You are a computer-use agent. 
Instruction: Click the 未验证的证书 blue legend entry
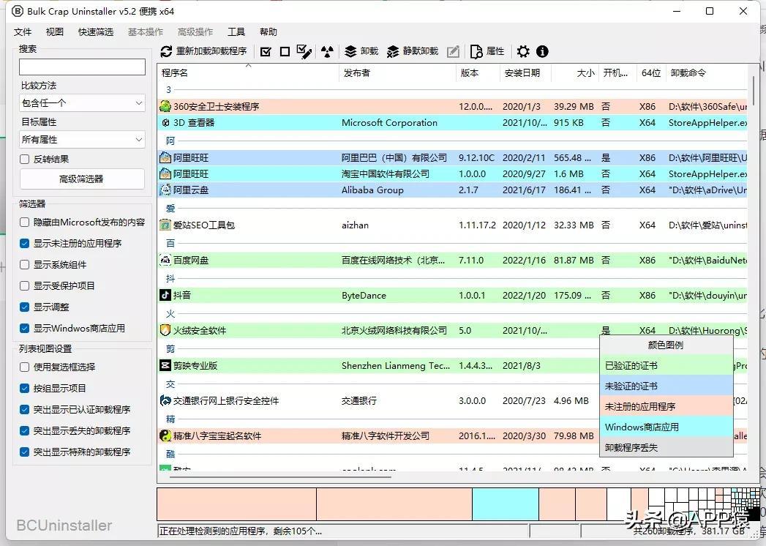667,386
